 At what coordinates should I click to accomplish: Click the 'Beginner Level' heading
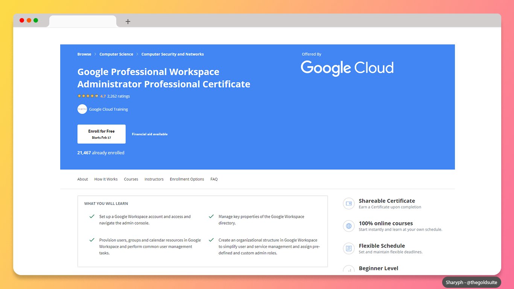[379, 268]
